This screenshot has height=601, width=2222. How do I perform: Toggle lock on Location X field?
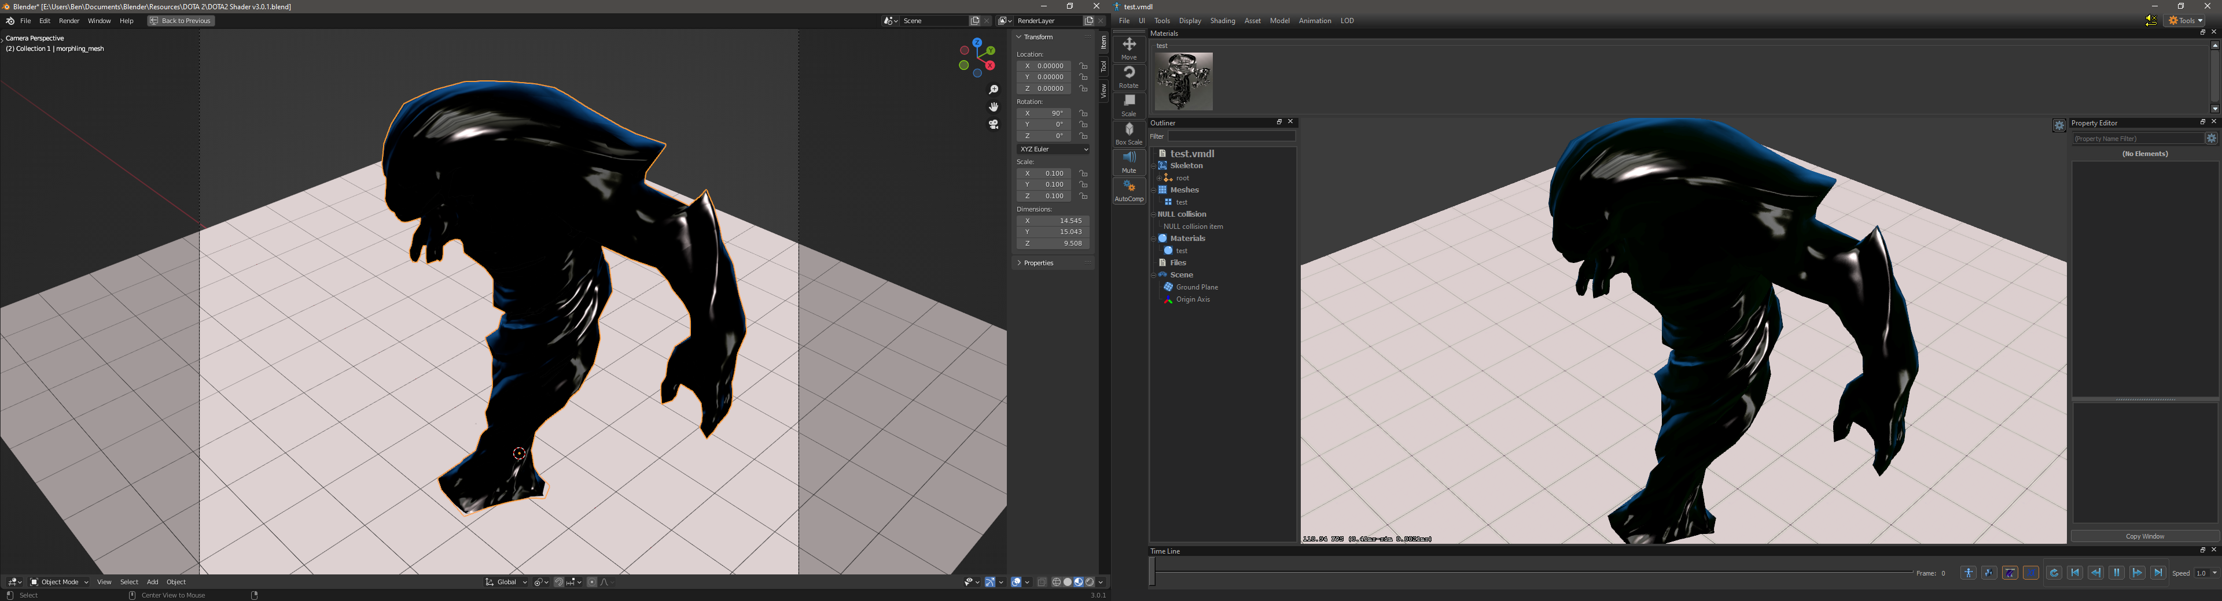click(1084, 66)
